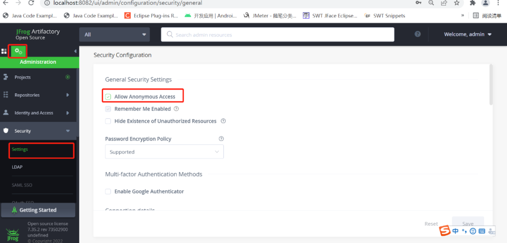Screen dimensions: 507x243
Task: Show more bookmarks with the chevron
Action: click(463, 15)
